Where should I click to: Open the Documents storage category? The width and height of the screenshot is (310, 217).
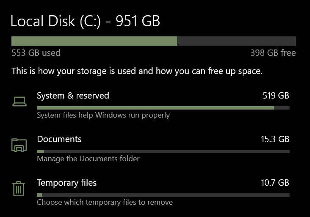pyautogui.click(x=59, y=139)
